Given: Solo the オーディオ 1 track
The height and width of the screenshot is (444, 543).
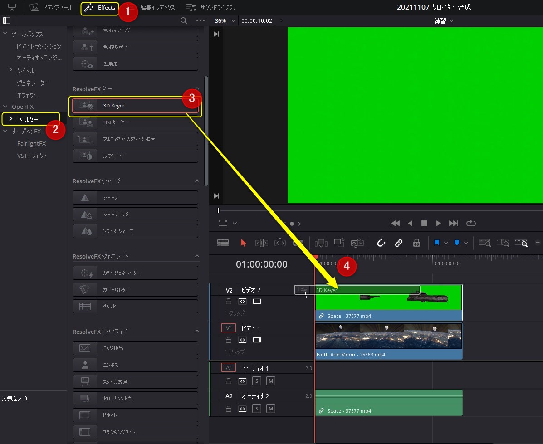Looking at the screenshot, I should coord(257,381).
